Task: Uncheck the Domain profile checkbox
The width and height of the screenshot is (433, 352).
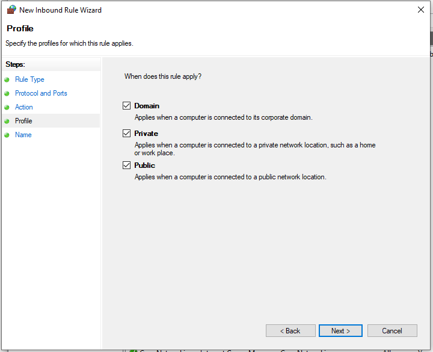Action: pos(126,106)
